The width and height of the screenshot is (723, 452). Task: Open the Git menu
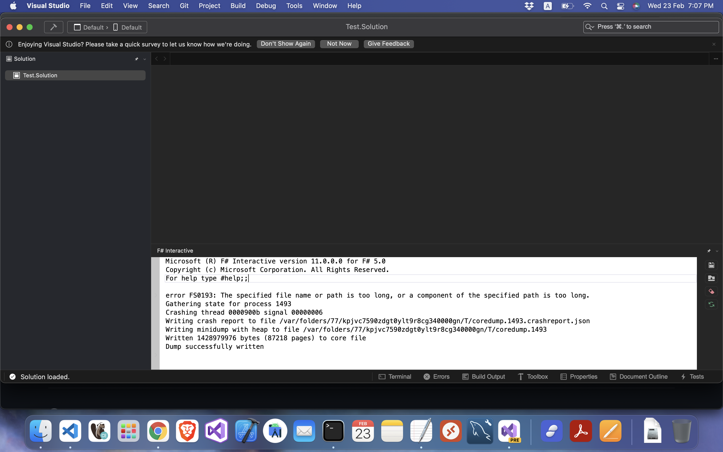pyautogui.click(x=184, y=6)
